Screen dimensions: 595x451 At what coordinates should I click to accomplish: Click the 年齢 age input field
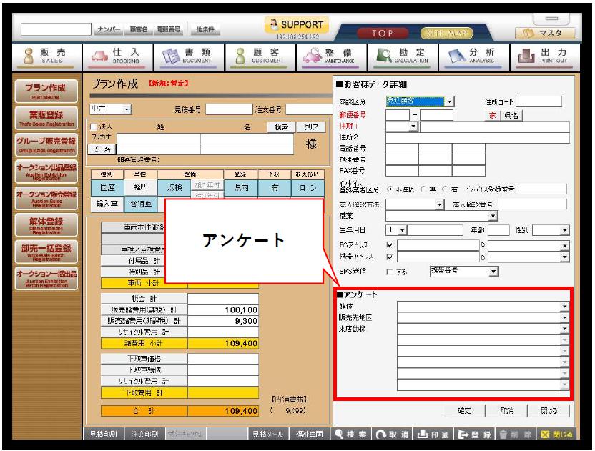coord(498,230)
